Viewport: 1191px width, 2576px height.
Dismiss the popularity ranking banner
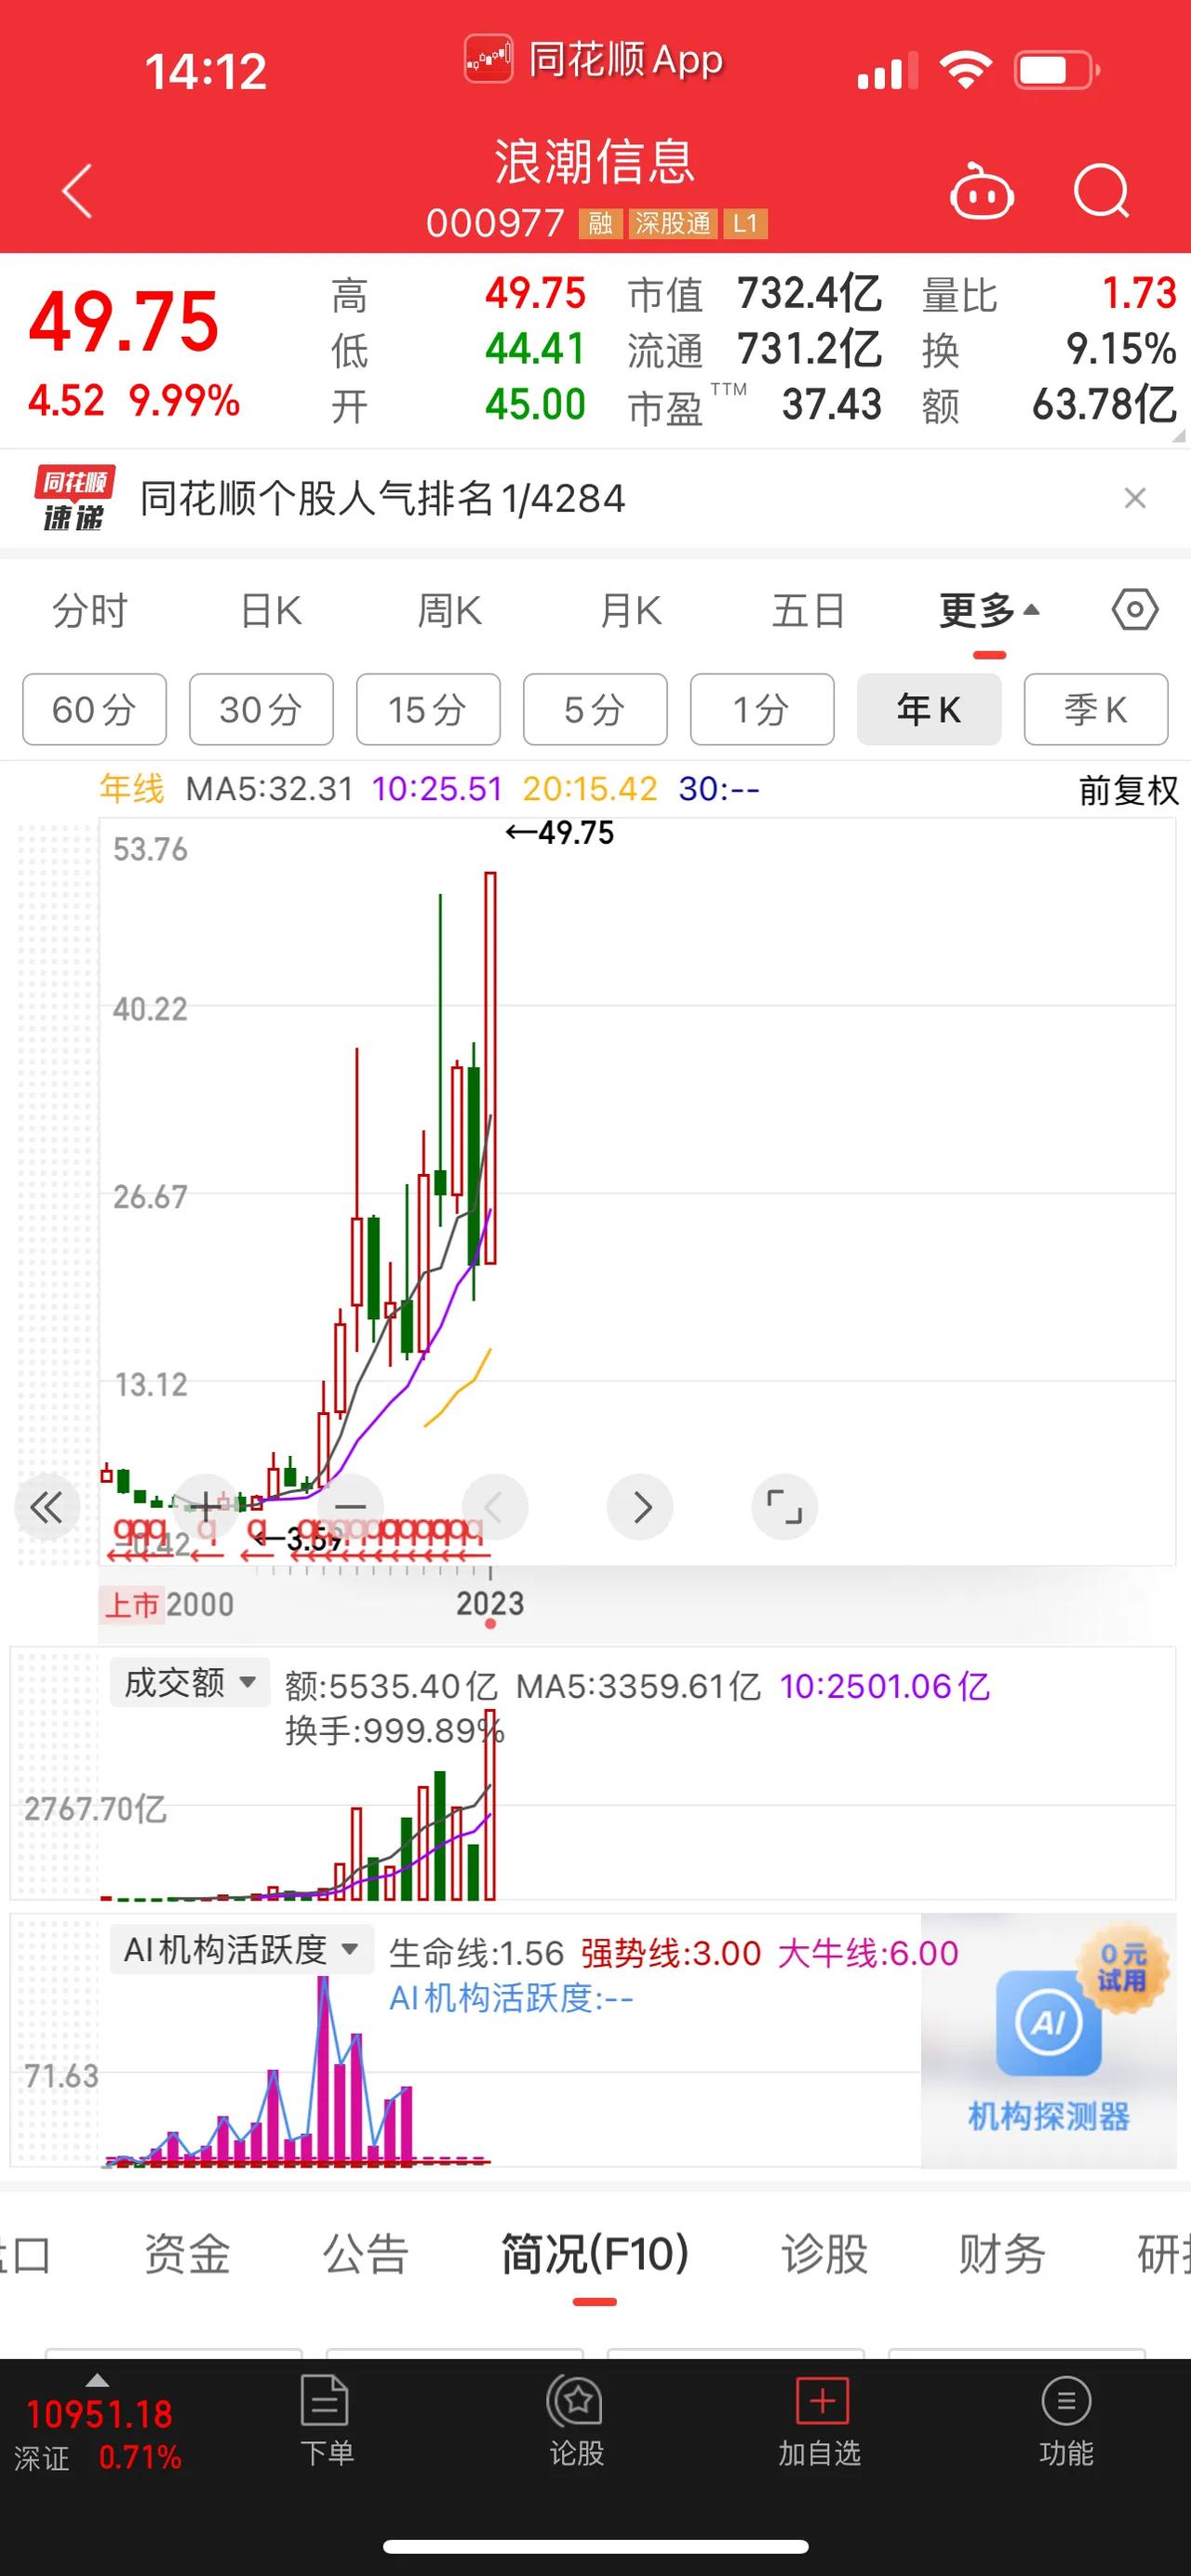(1134, 497)
